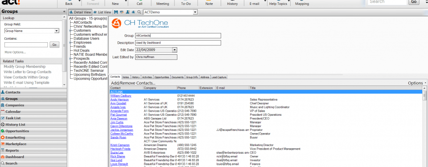The height and width of the screenshot is (167, 428).
Task: Open the Lead Capture tab
Action: pyautogui.click(x=219, y=77)
